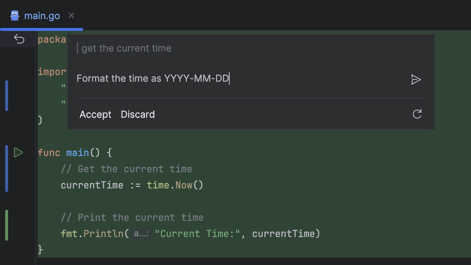
Task: Click the blue change marker beside imports
Action: pos(7,96)
